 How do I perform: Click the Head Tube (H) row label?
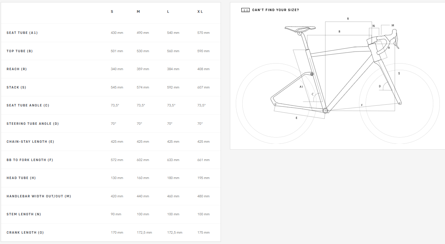(x=21, y=178)
